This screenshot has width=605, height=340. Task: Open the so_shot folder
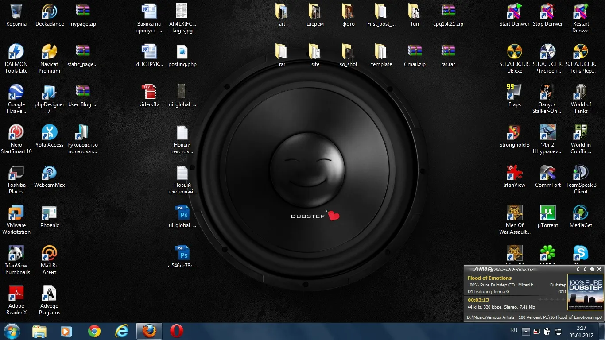pyautogui.click(x=348, y=55)
